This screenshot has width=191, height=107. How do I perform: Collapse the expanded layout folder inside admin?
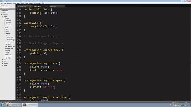coord(4,28)
